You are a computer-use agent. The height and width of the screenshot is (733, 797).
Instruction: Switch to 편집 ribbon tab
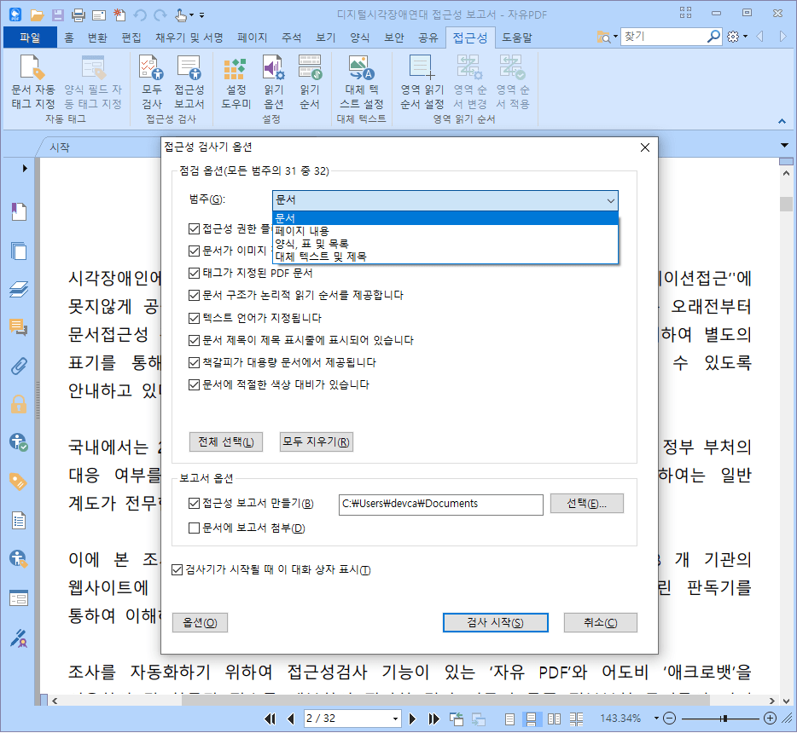tap(131, 38)
